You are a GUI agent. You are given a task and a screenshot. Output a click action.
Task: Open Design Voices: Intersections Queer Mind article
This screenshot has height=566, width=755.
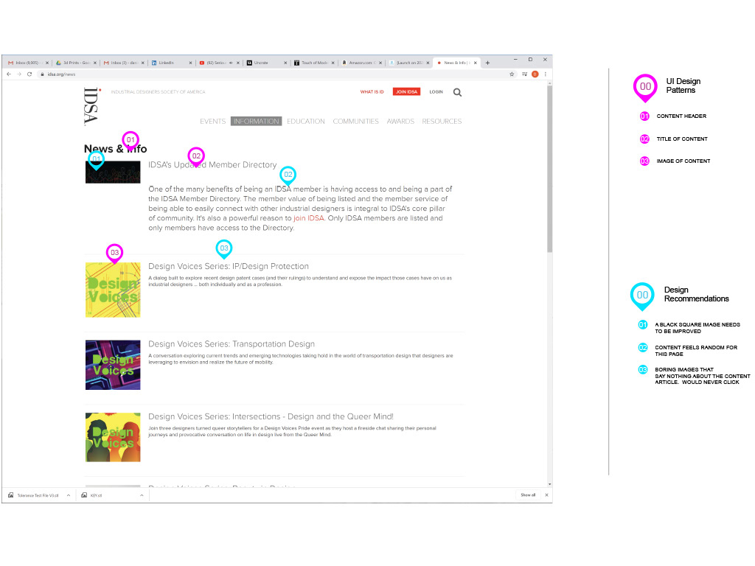pos(271,416)
